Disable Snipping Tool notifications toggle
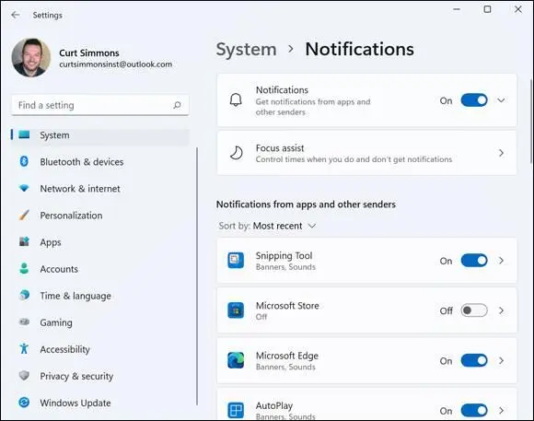Screen dimensions: 534x421 click(474, 261)
